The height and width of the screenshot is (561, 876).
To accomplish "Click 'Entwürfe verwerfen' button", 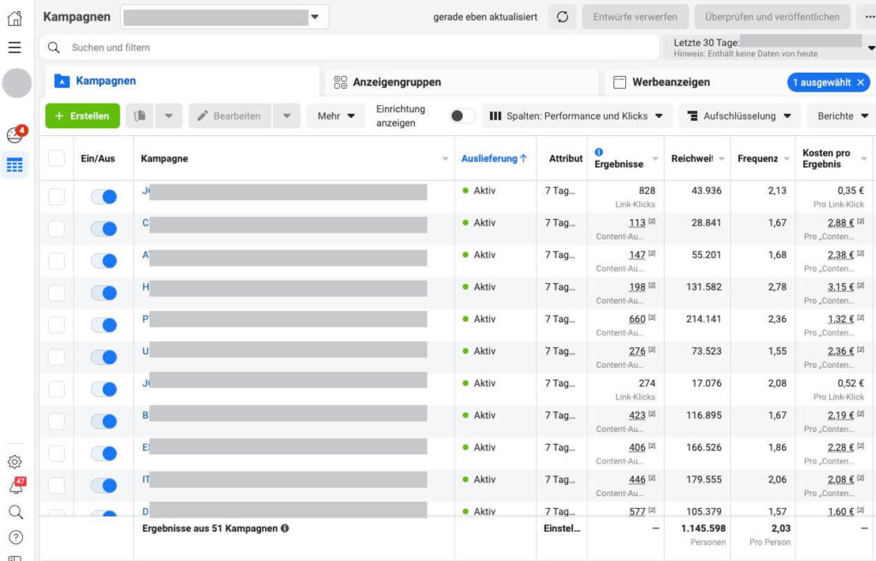I will point(636,17).
